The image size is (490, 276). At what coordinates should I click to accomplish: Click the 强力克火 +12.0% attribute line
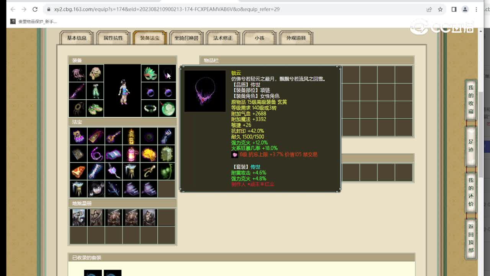[250, 143]
